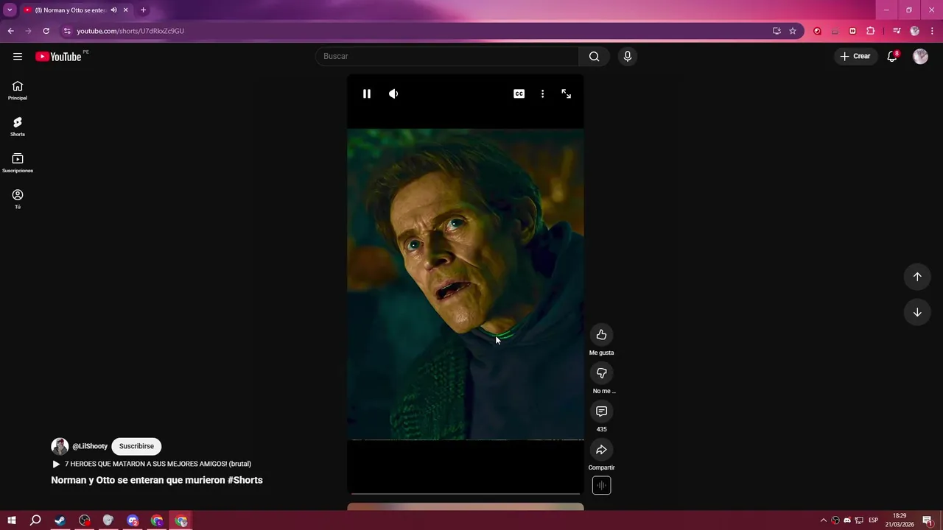Click the magnifier search button
The width and height of the screenshot is (943, 530).
pos(595,57)
